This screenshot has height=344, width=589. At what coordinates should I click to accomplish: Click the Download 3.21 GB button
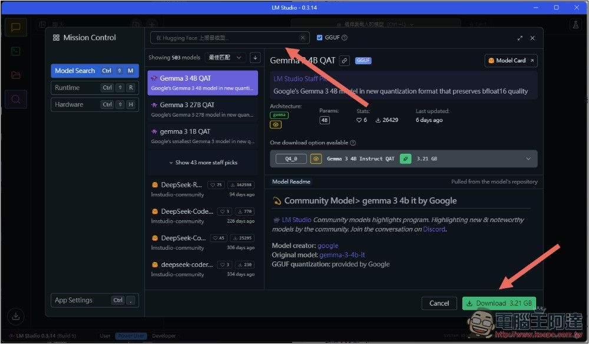click(499, 303)
